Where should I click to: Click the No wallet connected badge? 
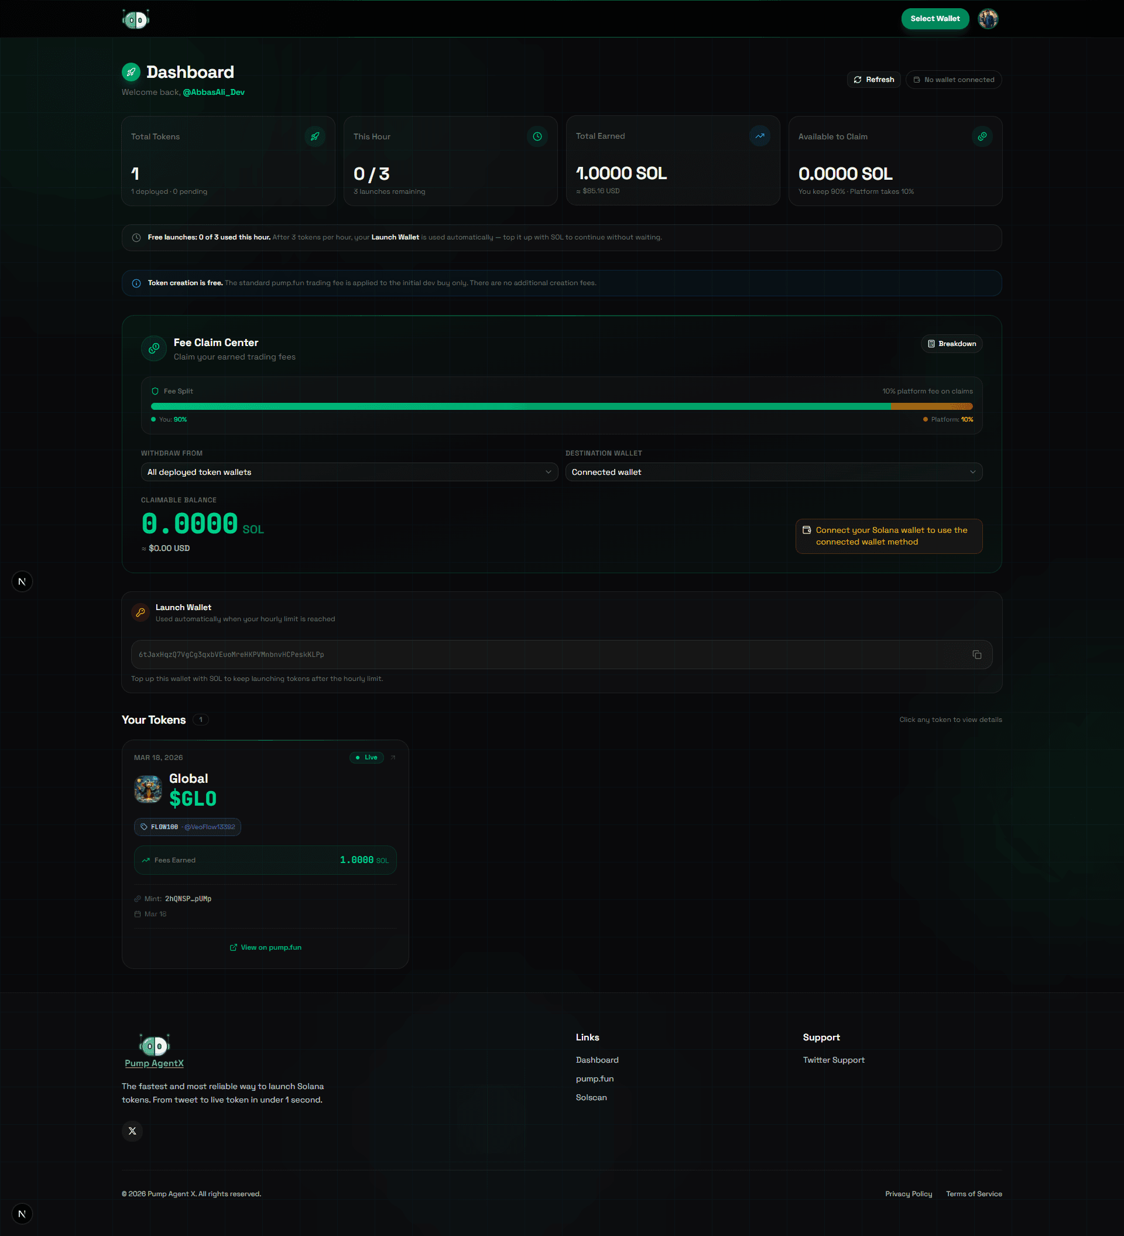[x=954, y=80]
